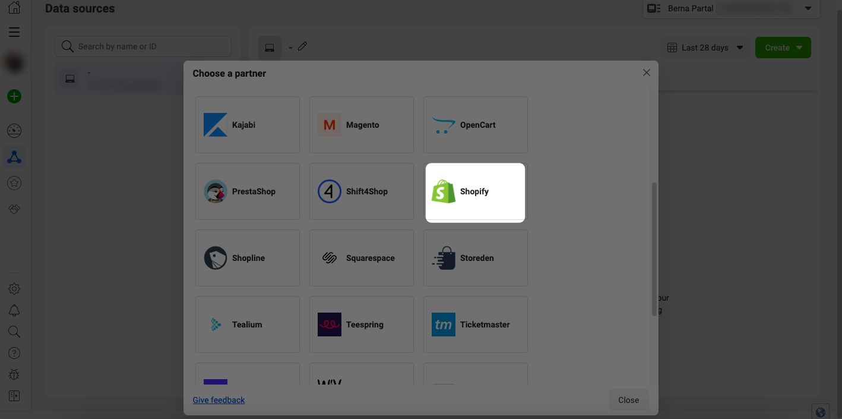Image resolution: width=842 pixels, height=419 pixels.
Task: Select the Ticketmaster partner card
Action: pyautogui.click(x=476, y=325)
